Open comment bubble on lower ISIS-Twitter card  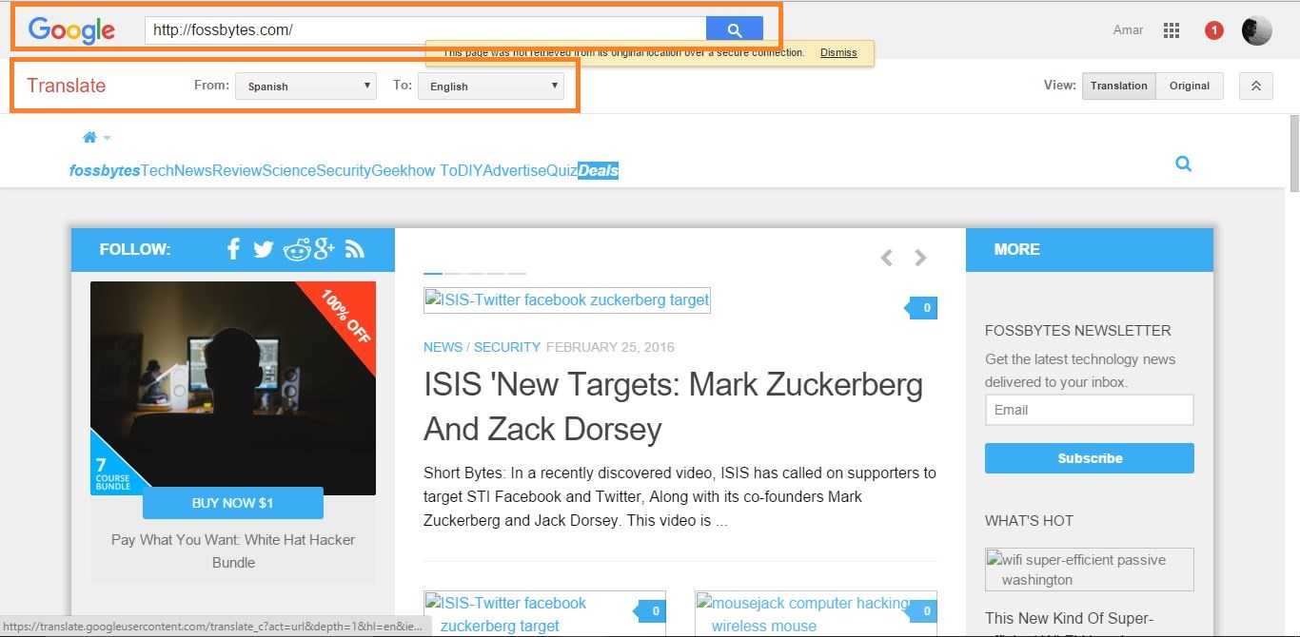point(651,610)
